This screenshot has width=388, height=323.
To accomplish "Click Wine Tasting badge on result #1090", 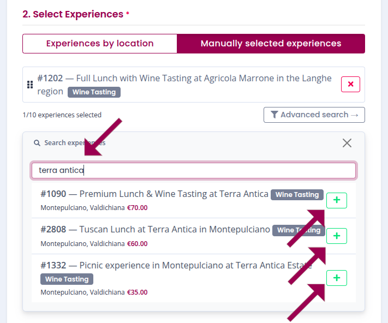I will tap(297, 195).
